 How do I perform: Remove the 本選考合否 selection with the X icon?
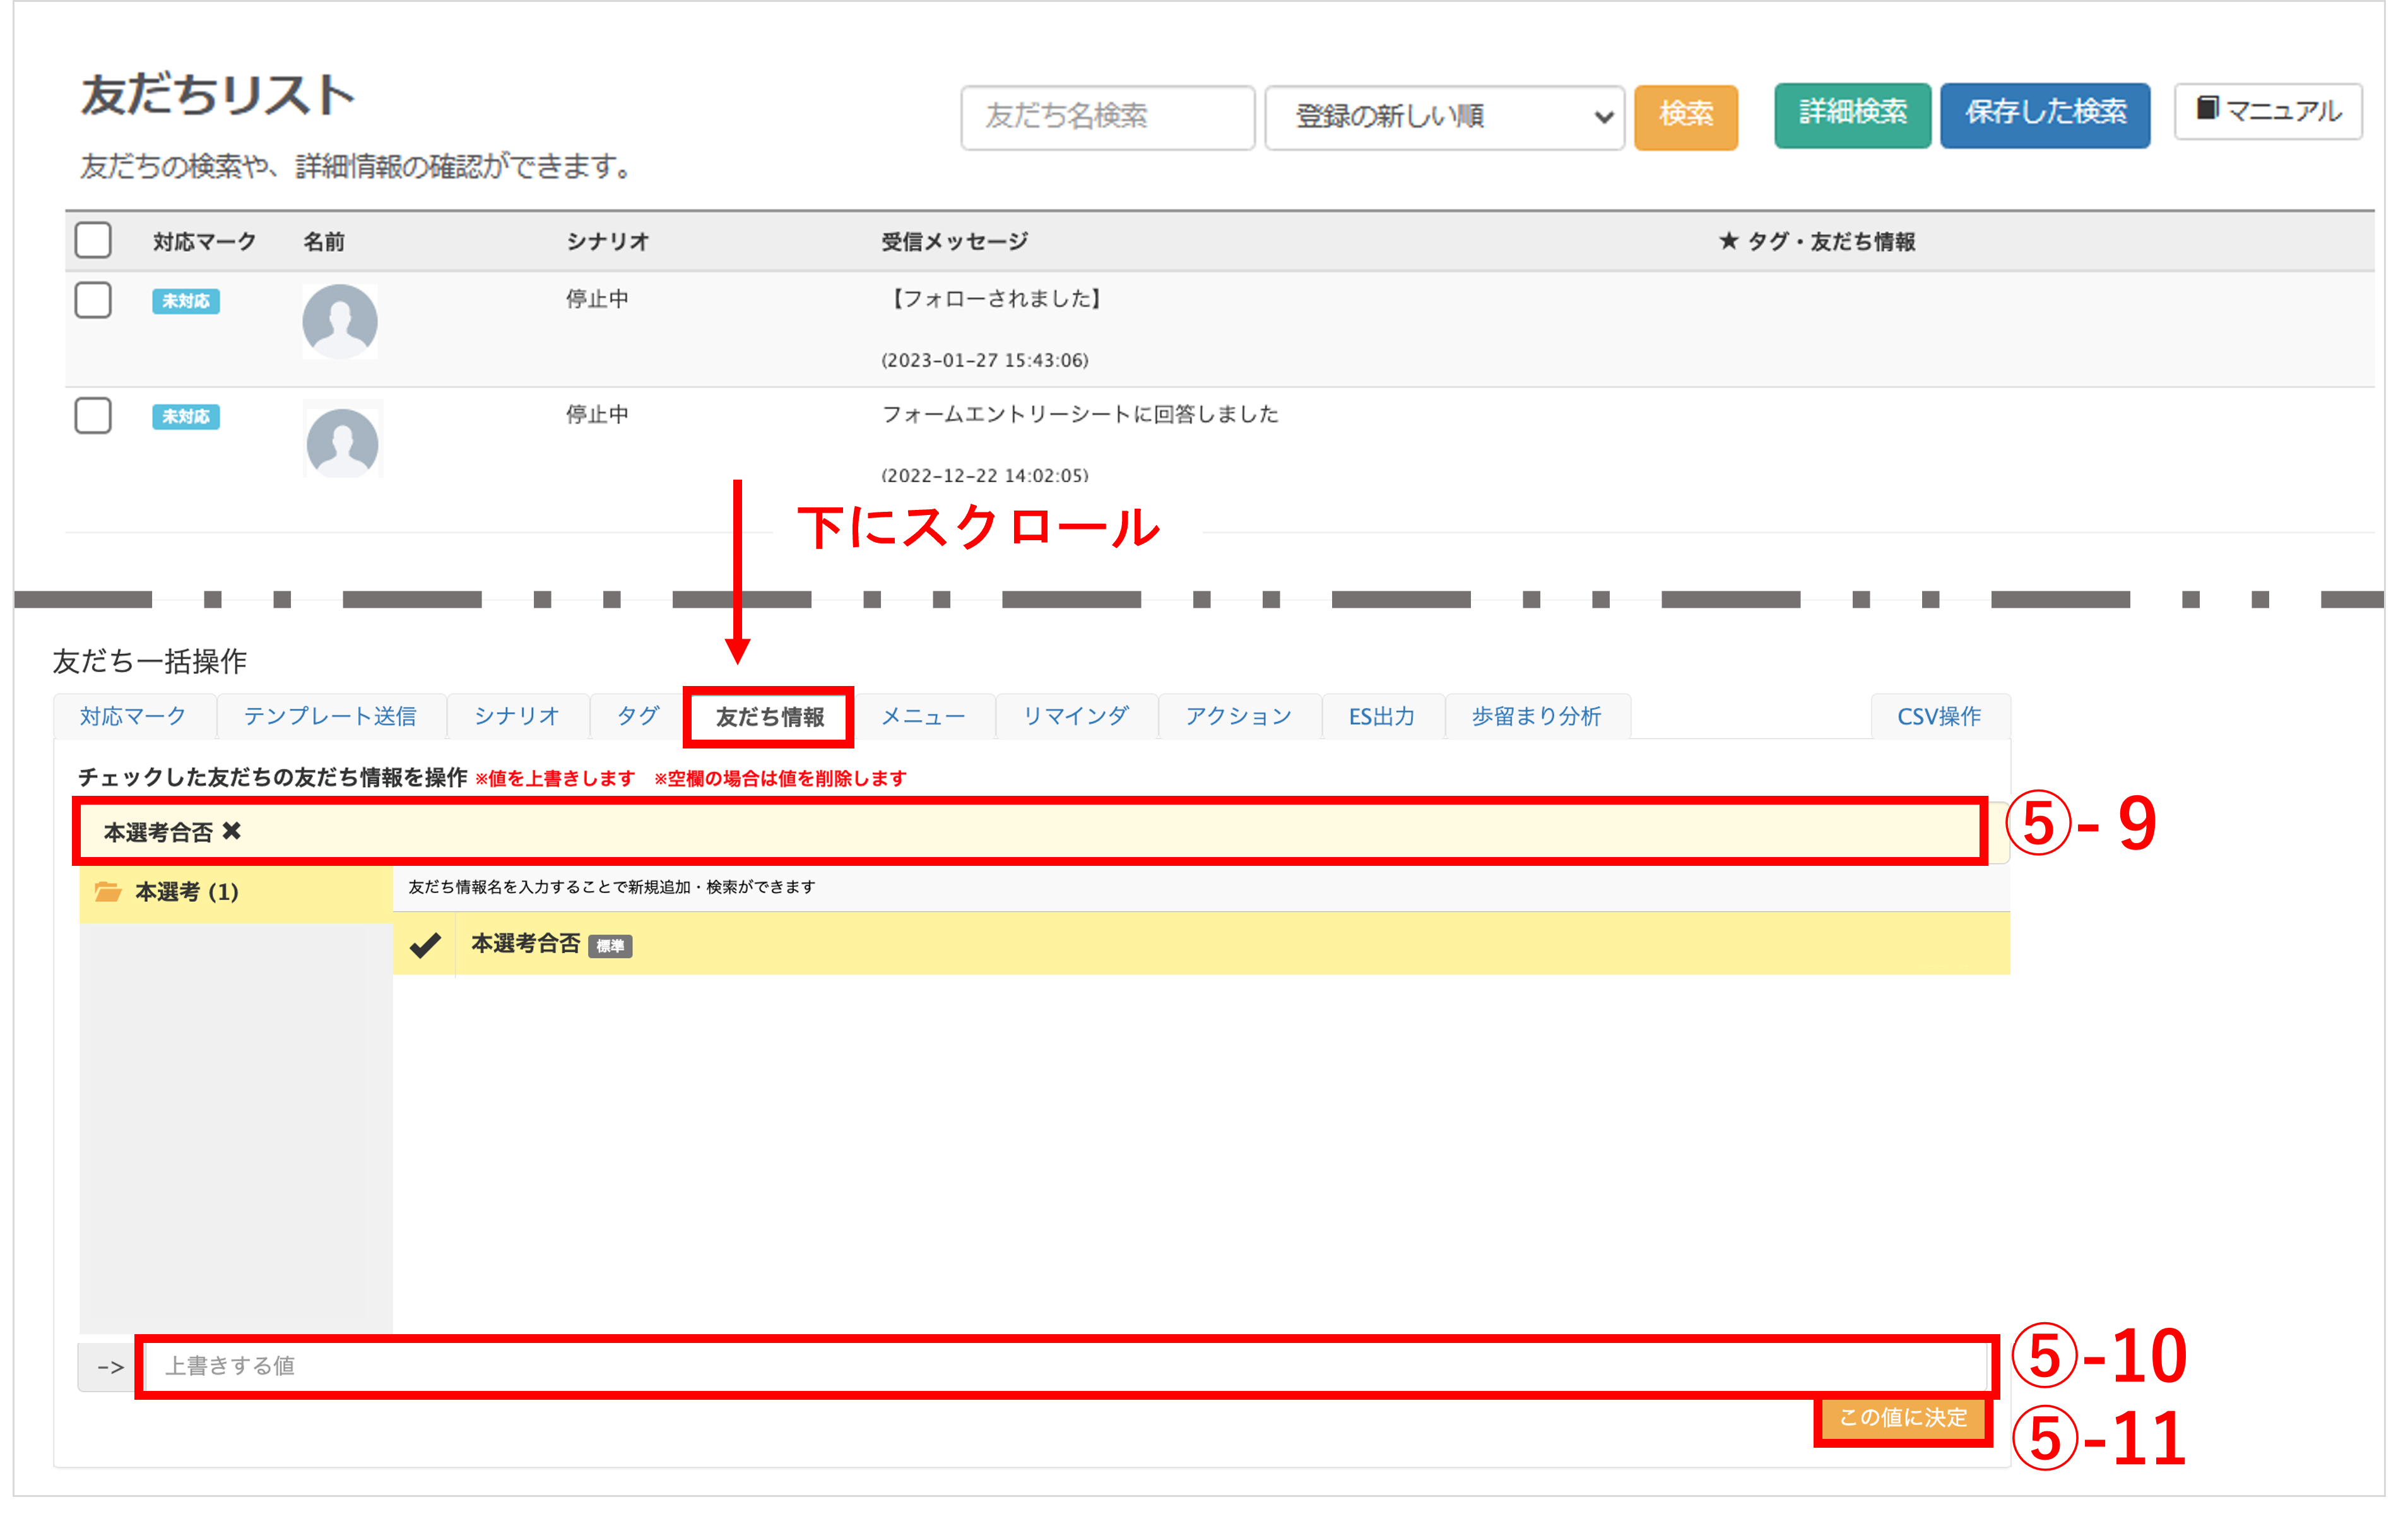pyautogui.click(x=232, y=831)
